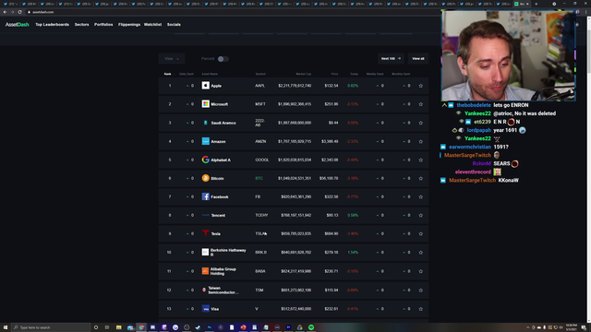Click the AssetDash logo
591x332 pixels.
pos(17,25)
